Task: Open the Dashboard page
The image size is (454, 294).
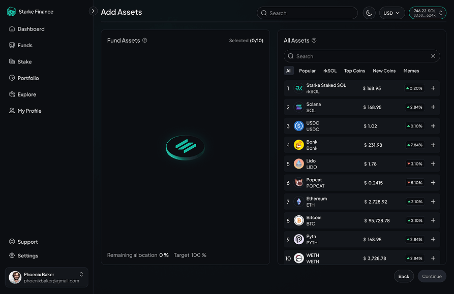Action: pyautogui.click(x=27, y=29)
